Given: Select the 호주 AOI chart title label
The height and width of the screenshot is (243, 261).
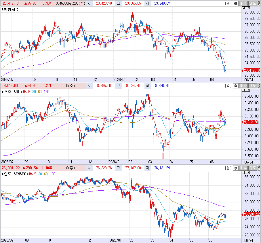Looking at the screenshot, I should [12, 92].
